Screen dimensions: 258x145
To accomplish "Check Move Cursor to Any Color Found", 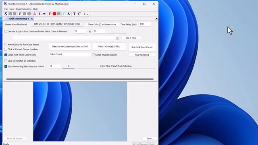I will tap(6, 45).
